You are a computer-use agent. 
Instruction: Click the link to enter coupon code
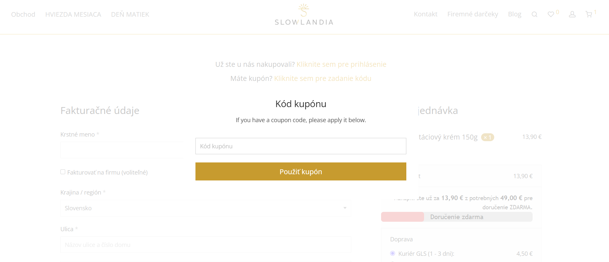pos(323,79)
